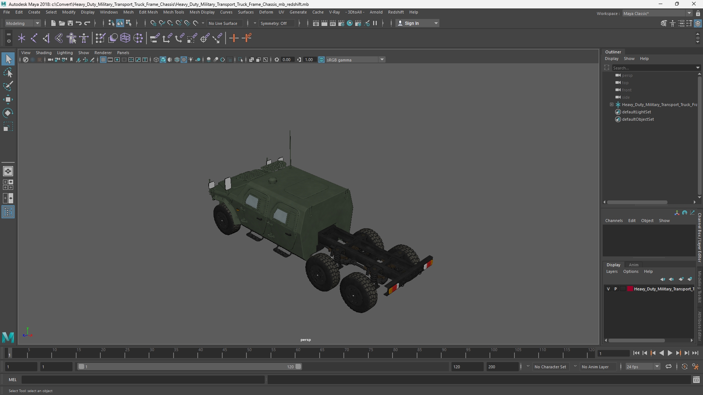
Task: Click the Pause render icon
Action: point(375,23)
